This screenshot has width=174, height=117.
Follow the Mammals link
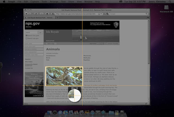[87, 56]
